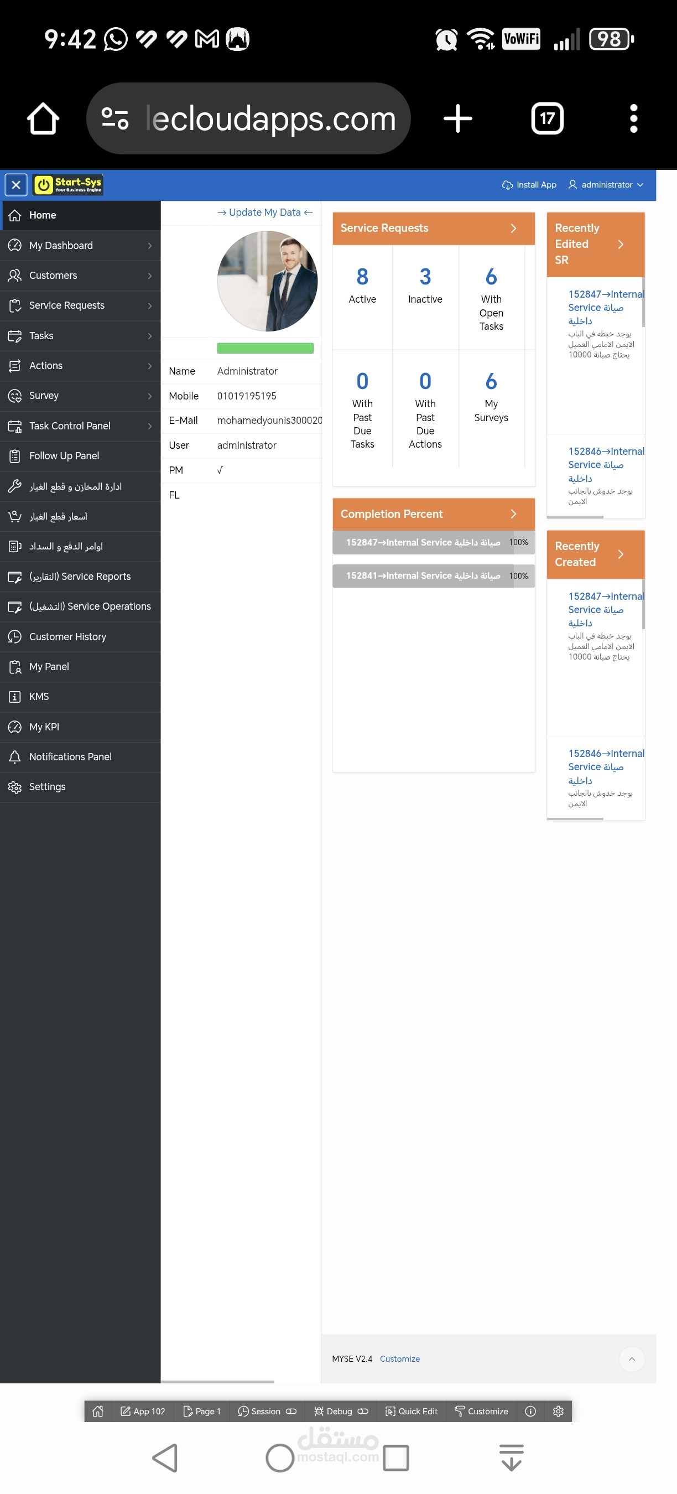Click Customize in the developer toolbar
This screenshot has width=677, height=1494.
tap(482, 1412)
